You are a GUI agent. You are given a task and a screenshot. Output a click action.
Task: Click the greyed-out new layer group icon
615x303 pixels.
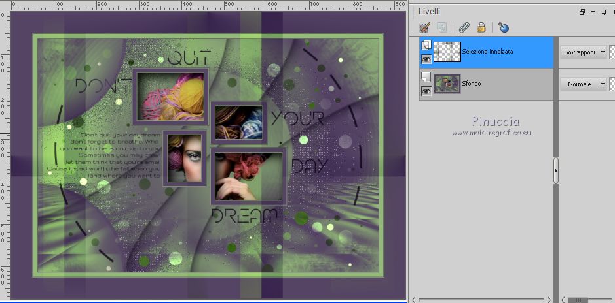point(442,27)
